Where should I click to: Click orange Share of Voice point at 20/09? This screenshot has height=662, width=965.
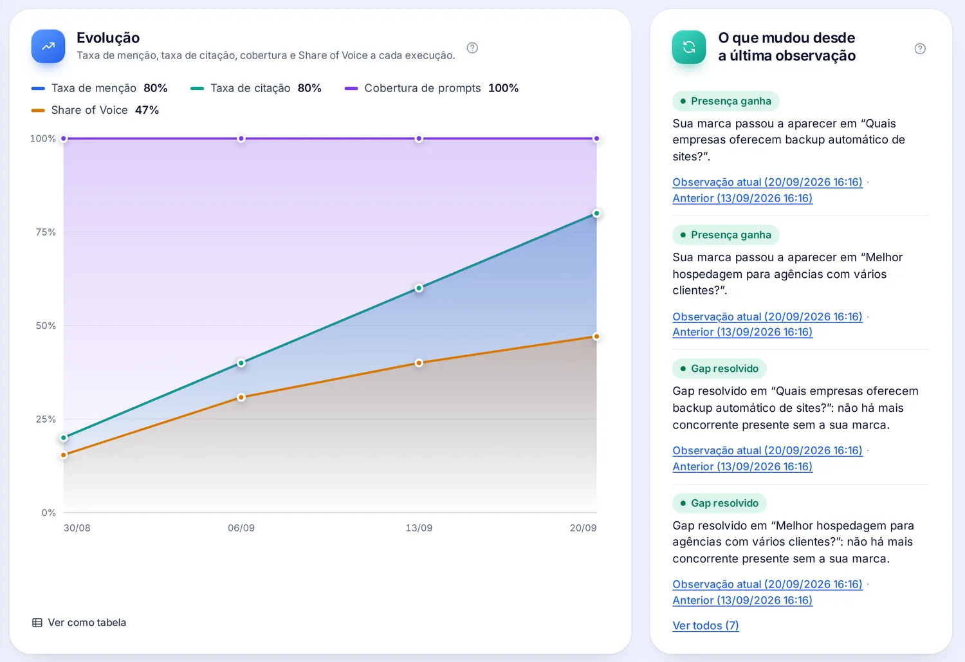click(596, 336)
